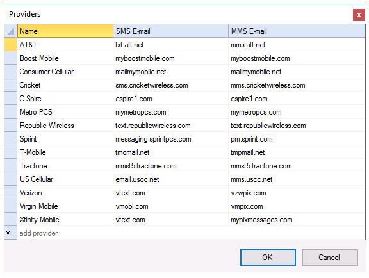The width and height of the screenshot is (369, 278).
Task: Select C-Spire's MMS cspire1.com cell
Action: pos(297,99)
